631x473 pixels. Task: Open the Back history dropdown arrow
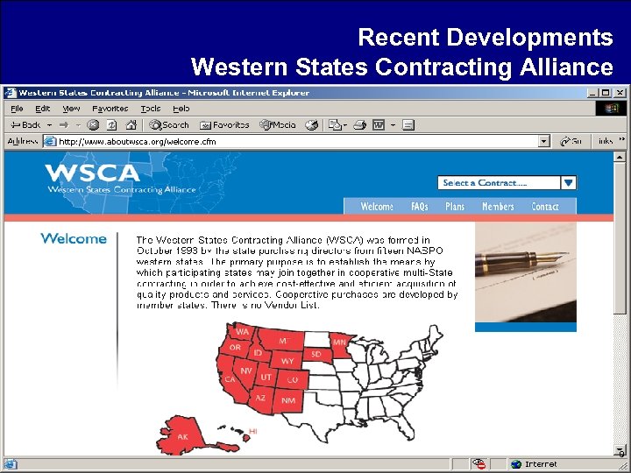49,125
